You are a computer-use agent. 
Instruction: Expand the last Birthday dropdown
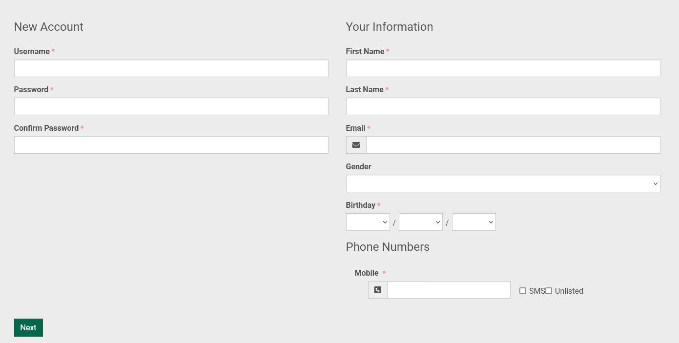tap(473, 222)
